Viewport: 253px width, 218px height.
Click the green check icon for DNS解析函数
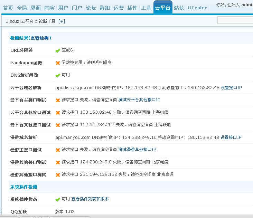[58, 75]
